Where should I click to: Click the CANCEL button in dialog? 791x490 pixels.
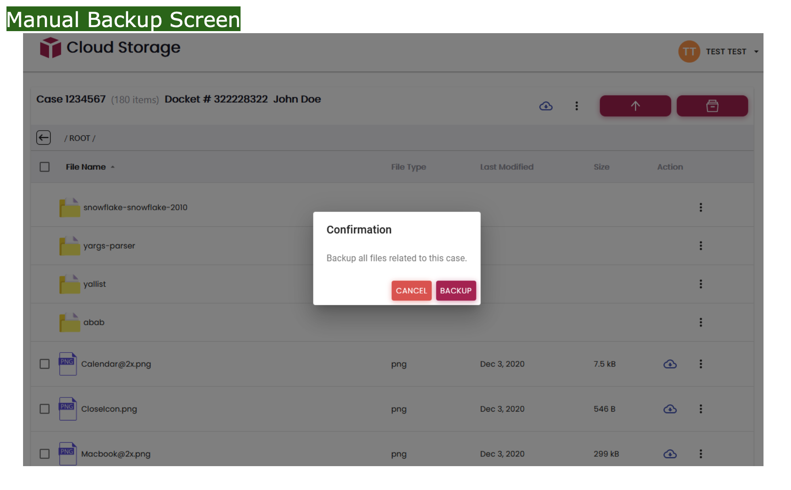click(x=411, y=291)
